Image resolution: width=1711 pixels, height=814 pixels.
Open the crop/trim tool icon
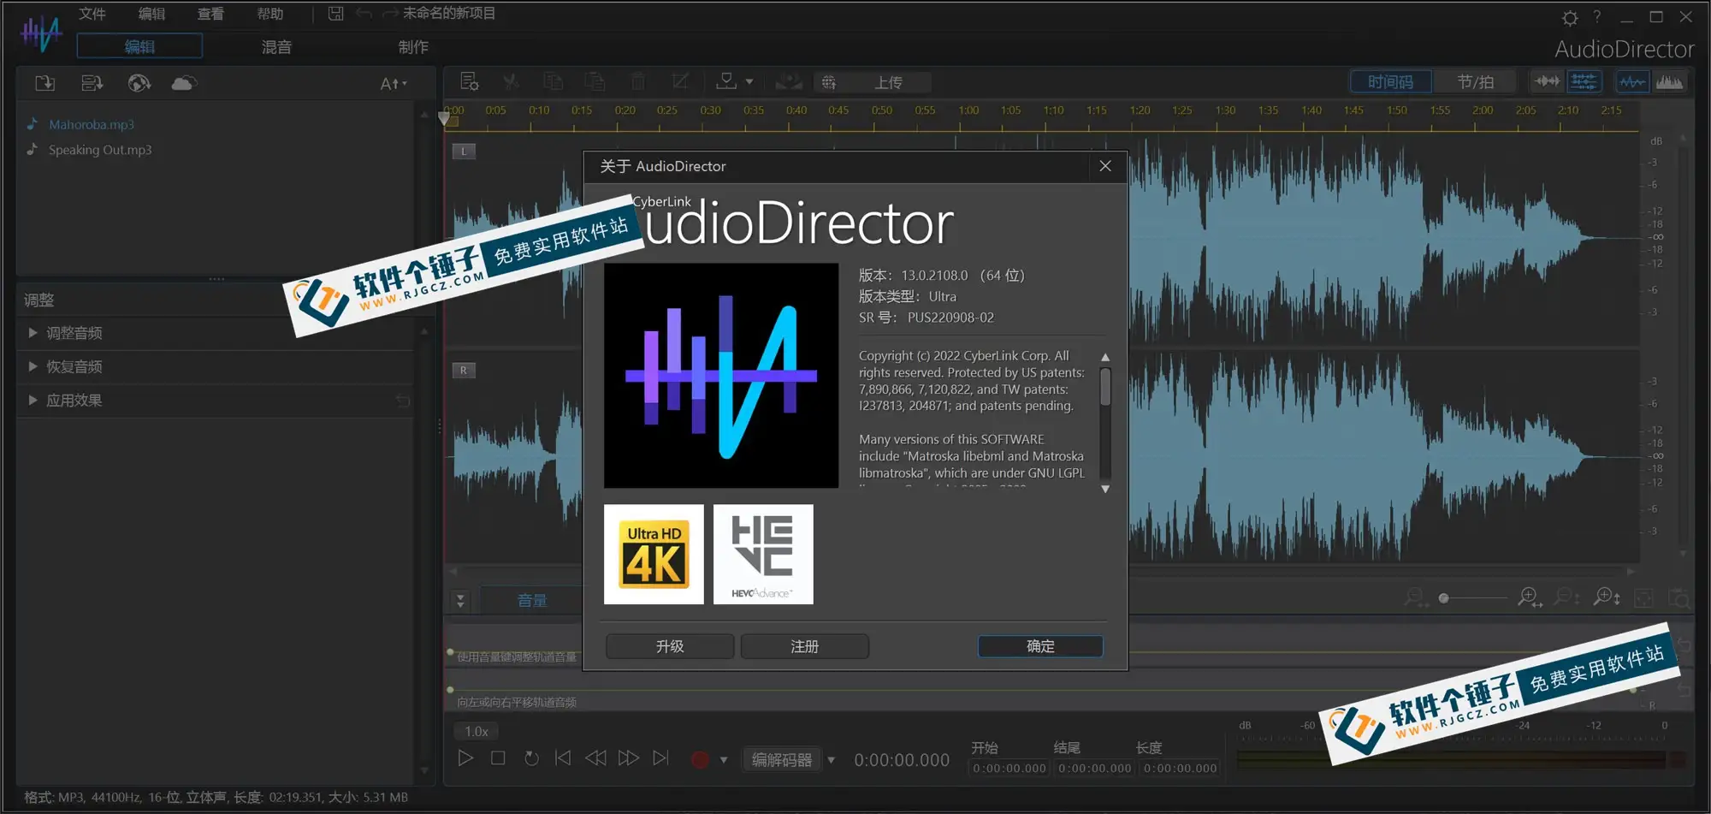680,81
